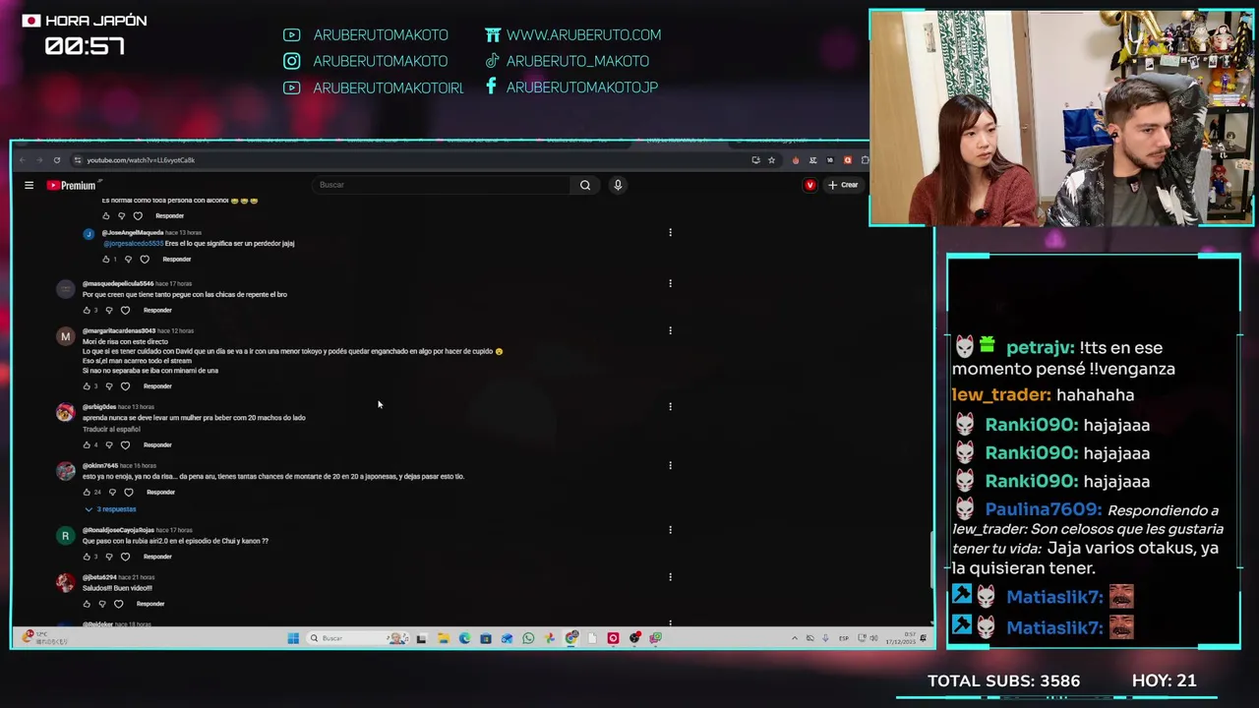Open Chrome from the taskbar
This screenshot has width=1259, height=708.
tap(571, 638)
